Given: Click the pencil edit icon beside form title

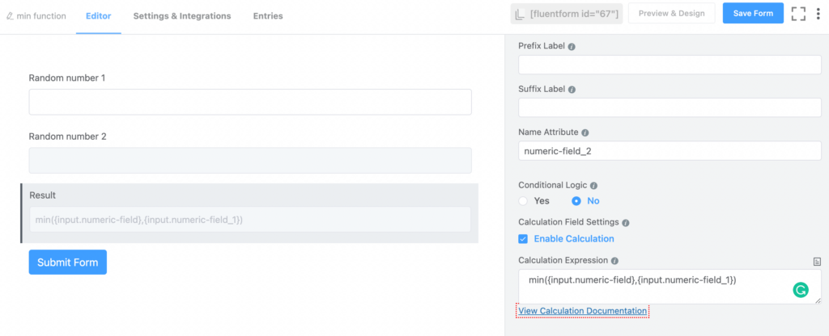Looking at the screenshot, I should pyautogui.click(x=10, y=16).
